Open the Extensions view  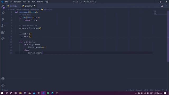(3, 32)
